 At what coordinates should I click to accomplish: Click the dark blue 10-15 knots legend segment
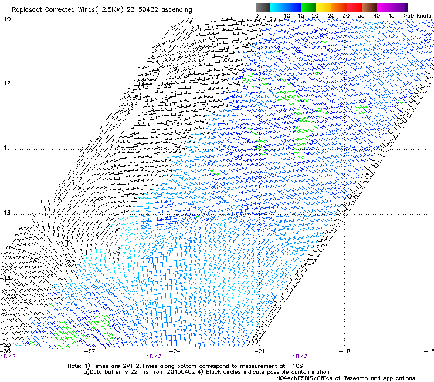(x=293, y=7)
